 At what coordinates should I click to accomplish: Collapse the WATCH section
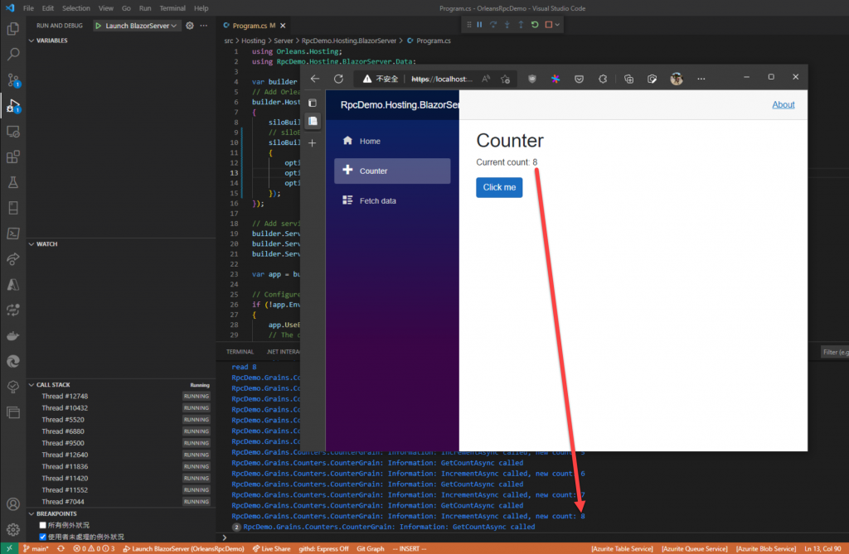pyautogui.click(x=32, y=244)
